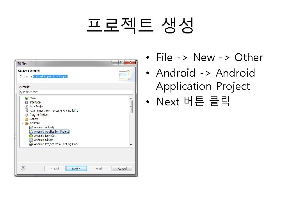This screenshot has width=281, height=210.
Task: Click the Java Project icon
Action: point(27,107)
